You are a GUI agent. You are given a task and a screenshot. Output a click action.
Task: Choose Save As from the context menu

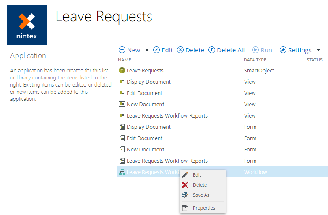click(201, 195)
